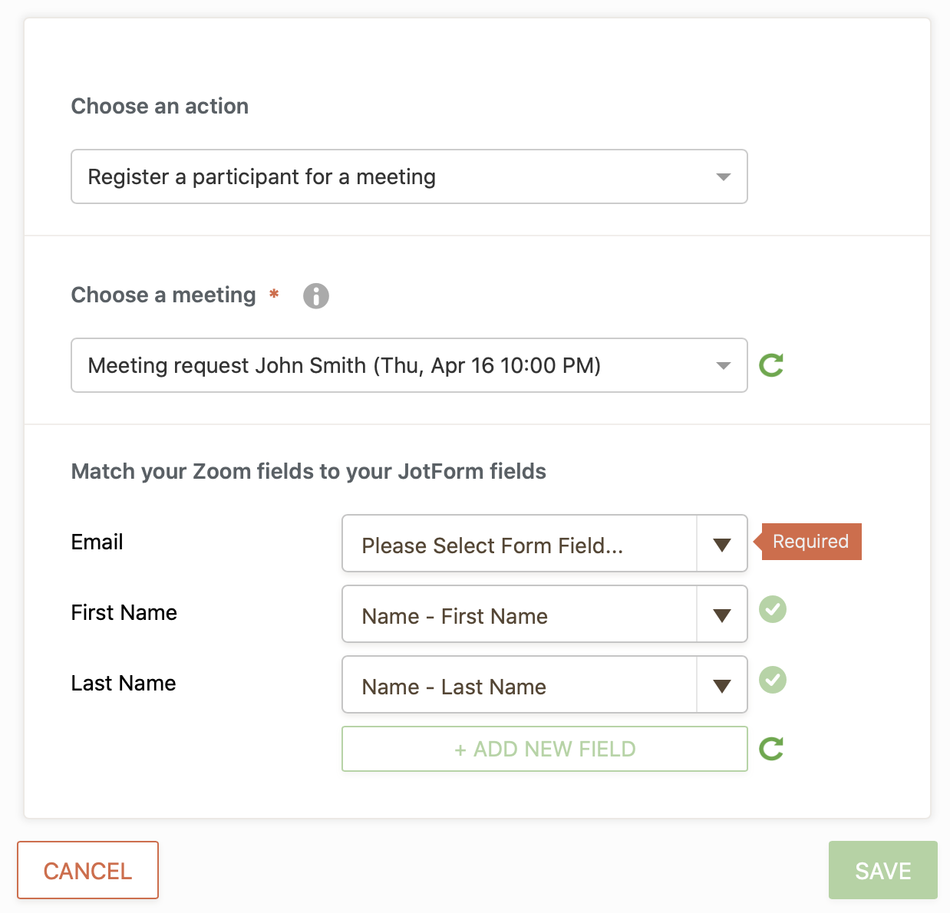The image size is (950, 913).
Task: Open the meeting selection dropdown
Action: tap(408, 365)
